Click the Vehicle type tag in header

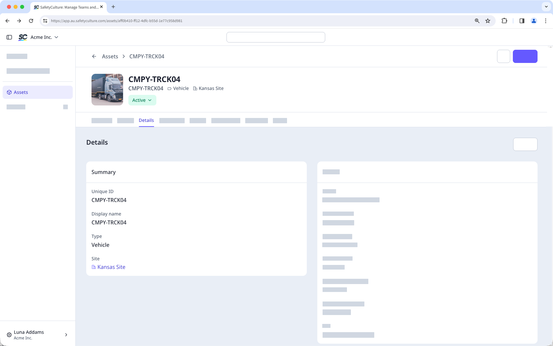[178, 88]
